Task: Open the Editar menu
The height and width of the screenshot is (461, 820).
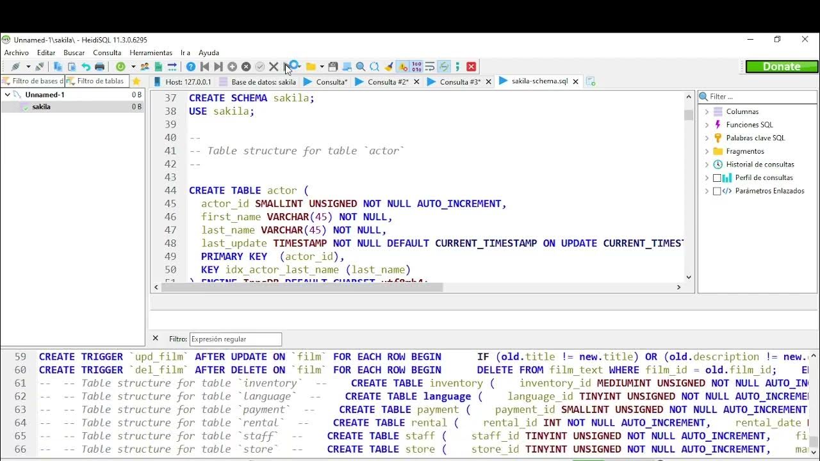Action: (46, 53)
